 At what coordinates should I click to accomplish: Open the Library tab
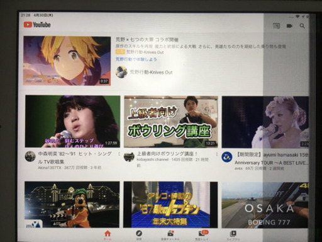pyautogui.click(x=233, y=235)
